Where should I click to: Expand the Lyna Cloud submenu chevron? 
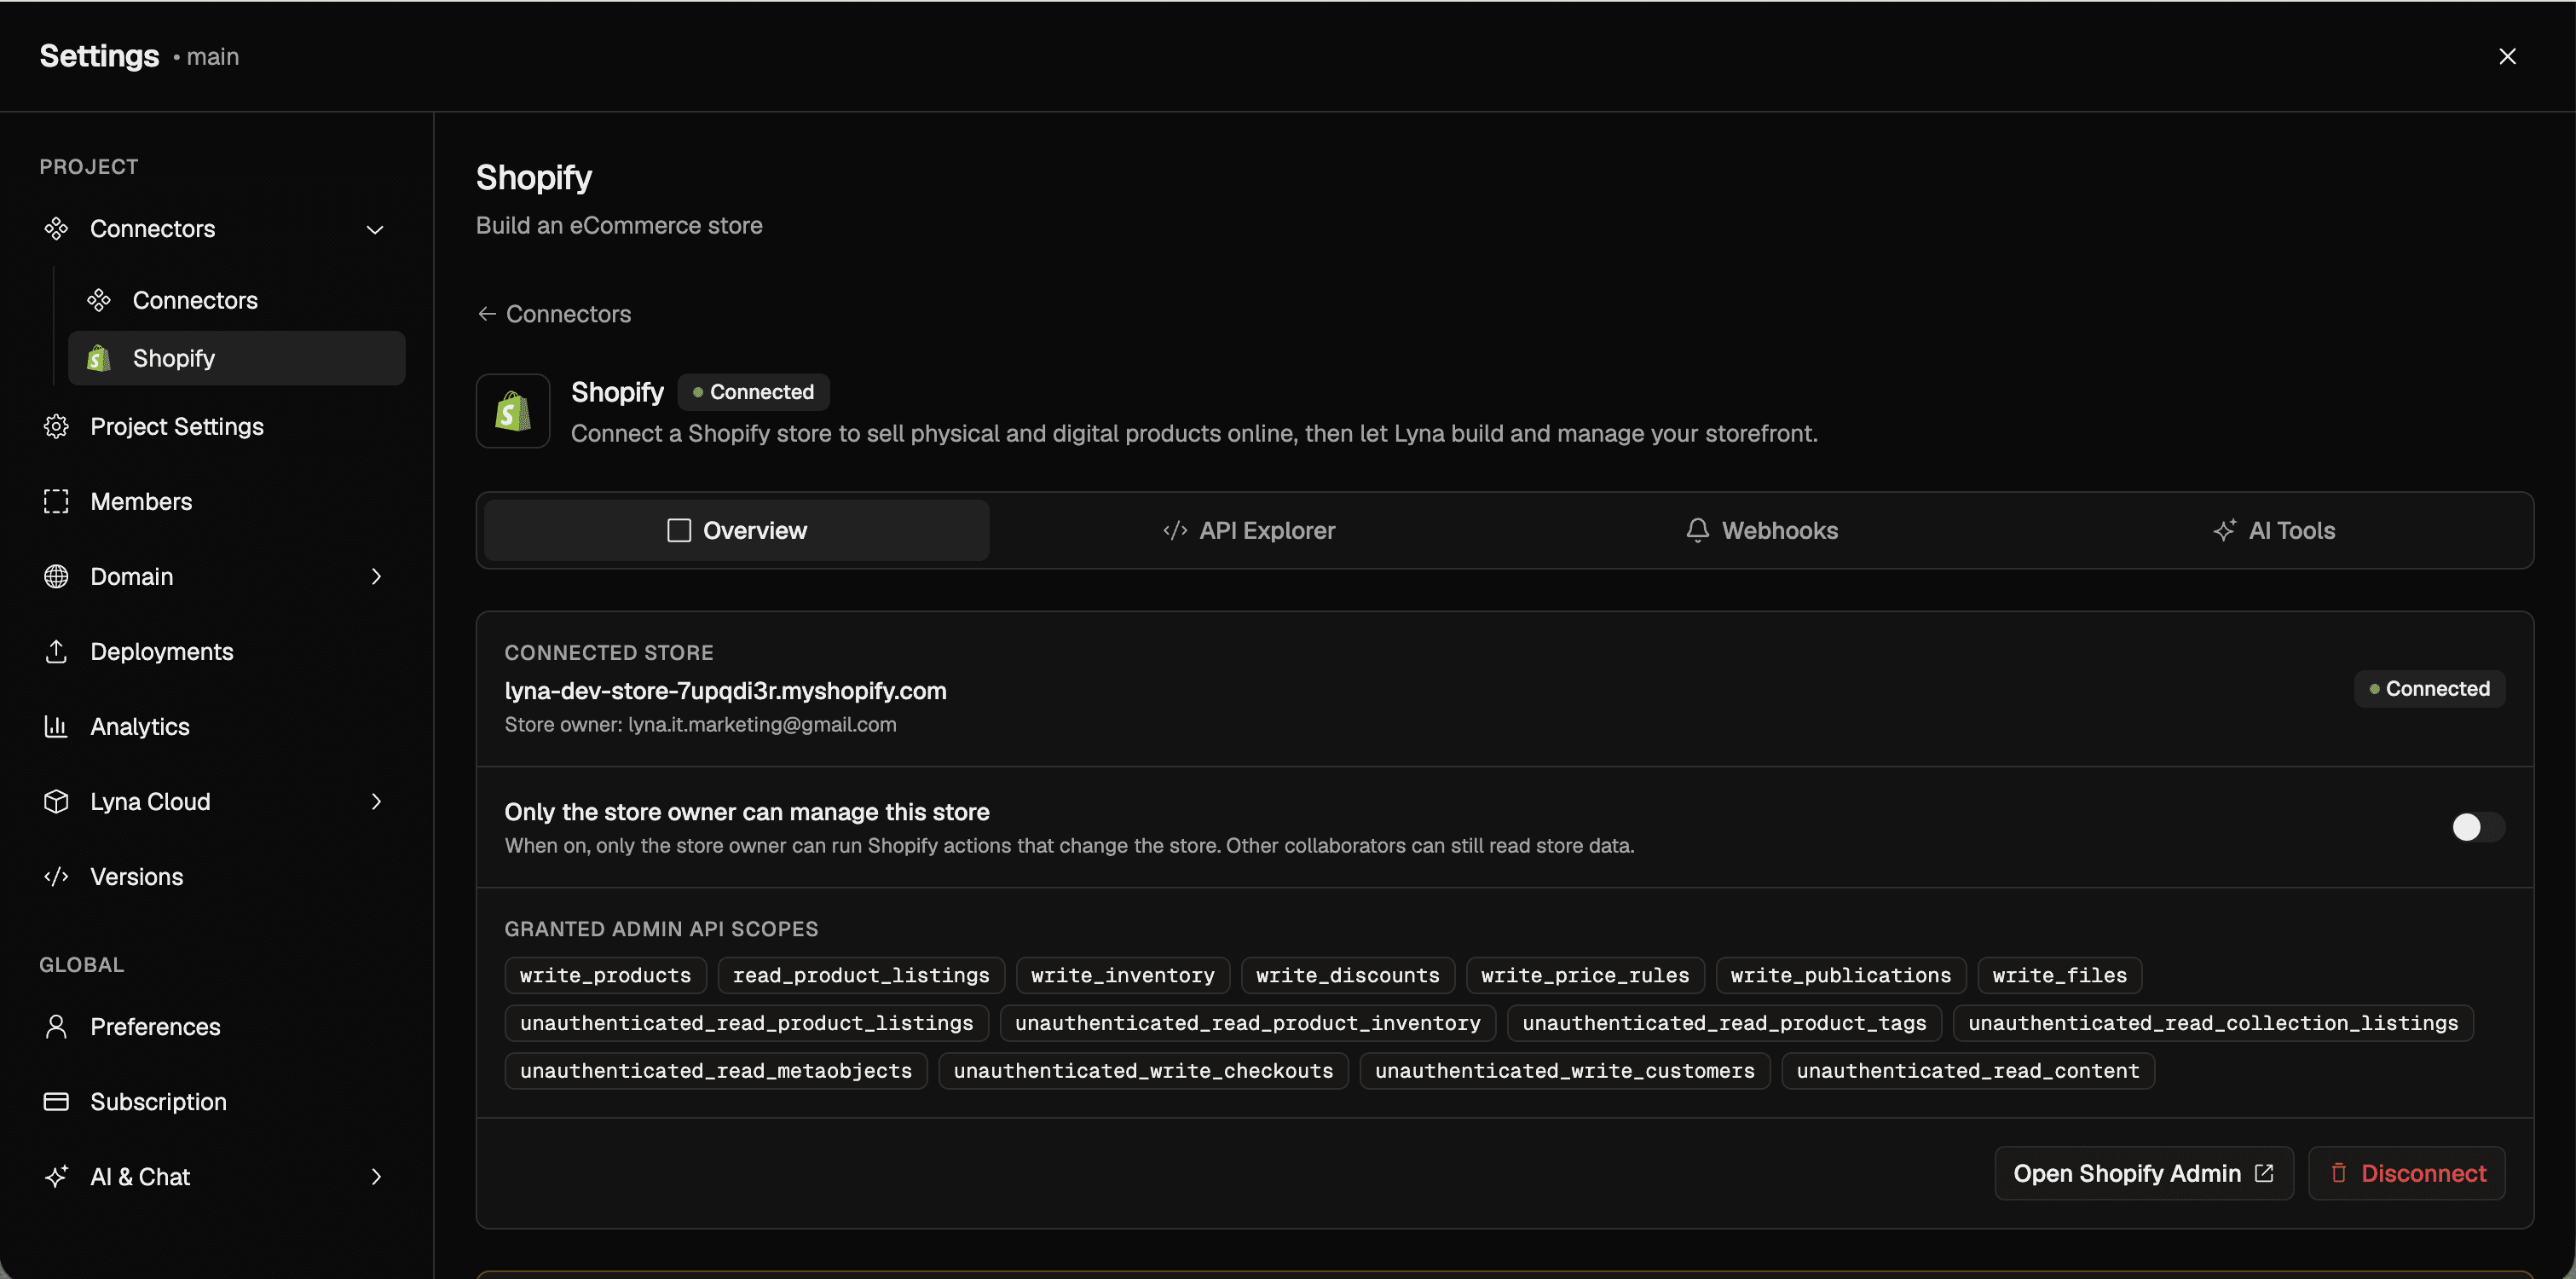[x=376, y=802]
